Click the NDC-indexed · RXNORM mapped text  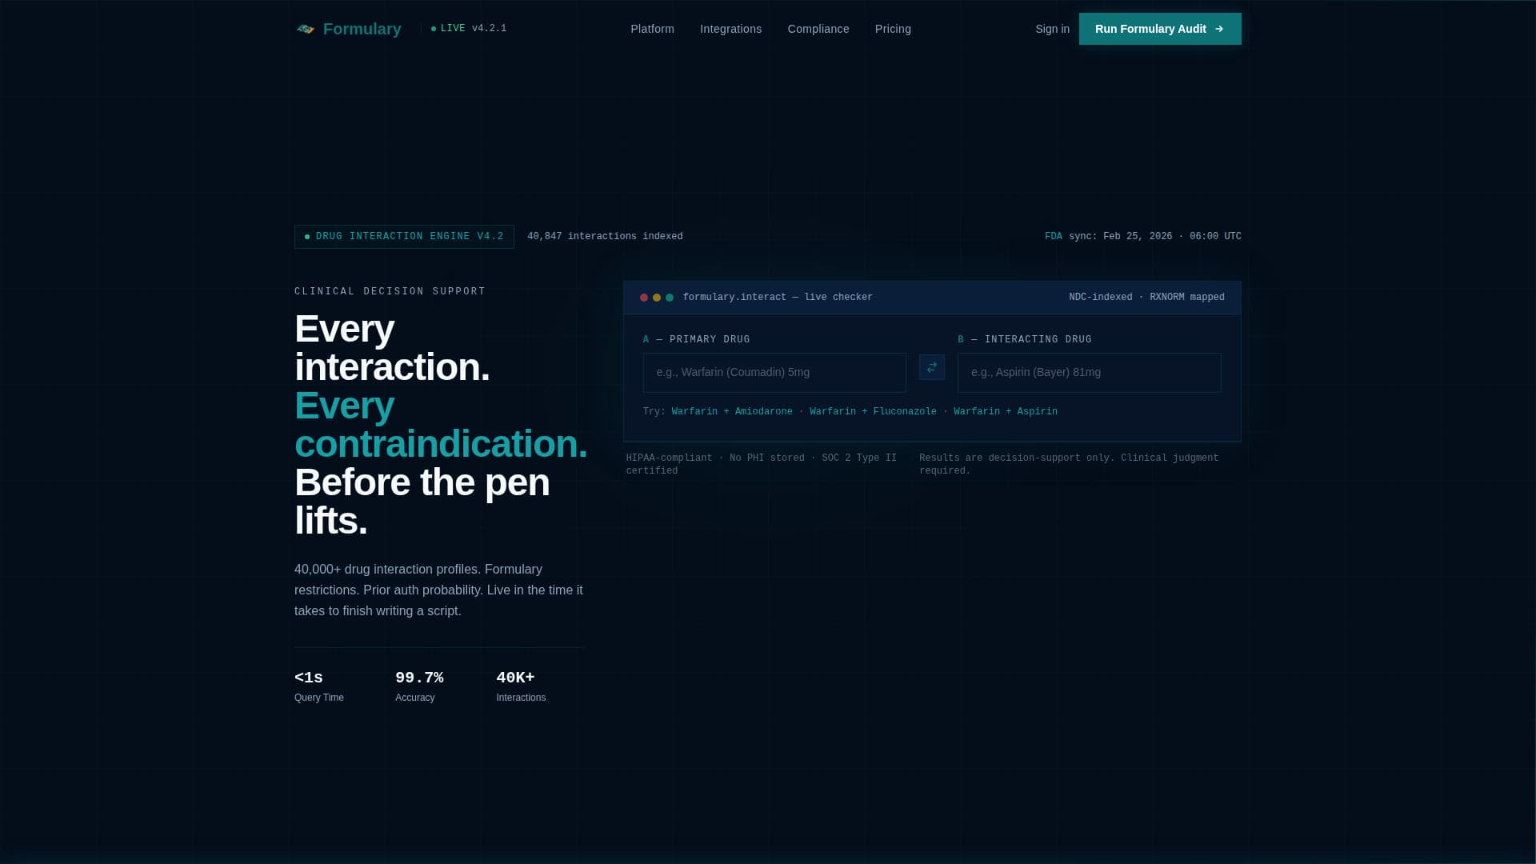pos(1146,298)
